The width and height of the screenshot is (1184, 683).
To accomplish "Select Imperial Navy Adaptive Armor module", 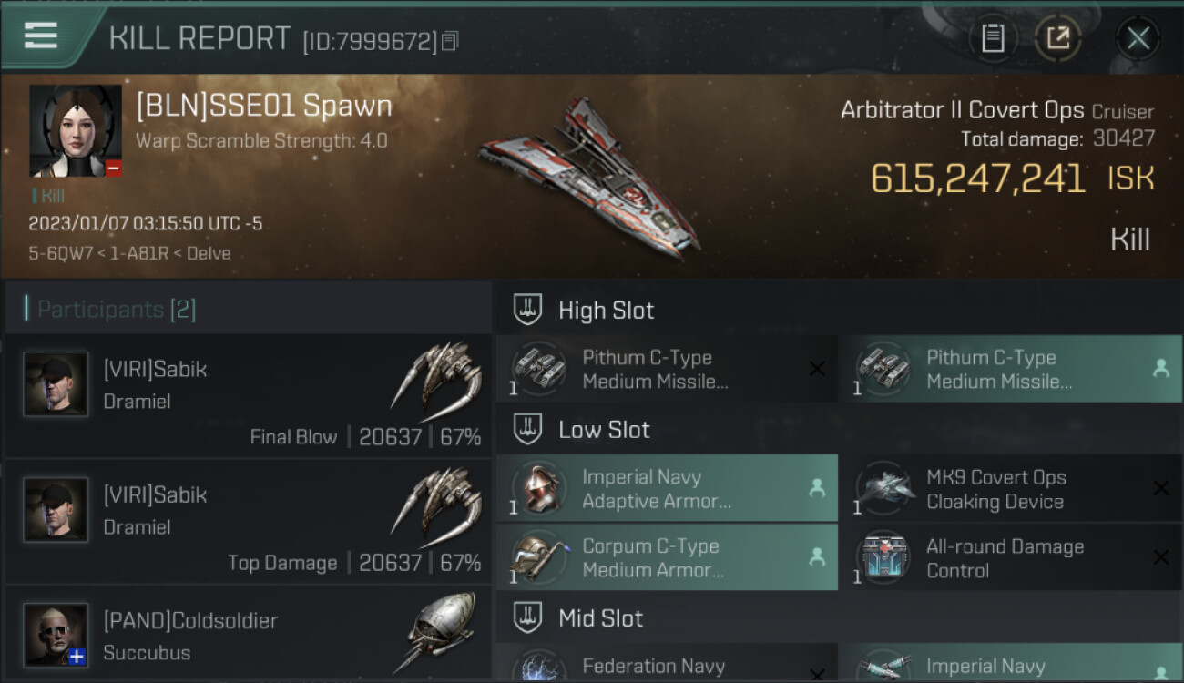I will [x=666, y=488].
